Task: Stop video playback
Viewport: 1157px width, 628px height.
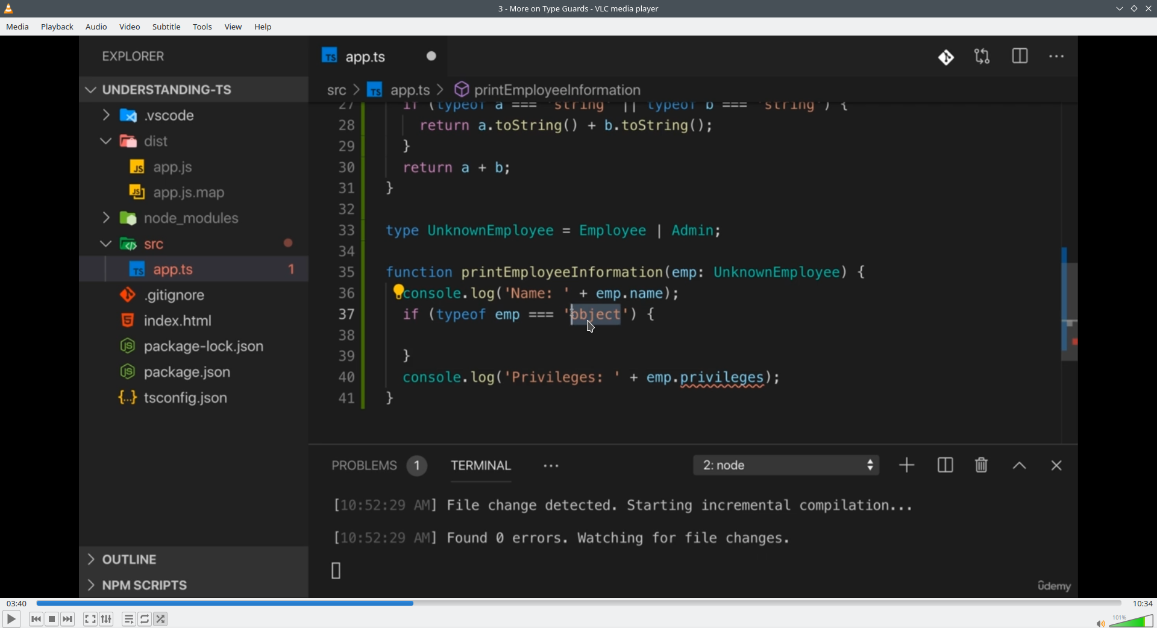Action: [52, 619]
